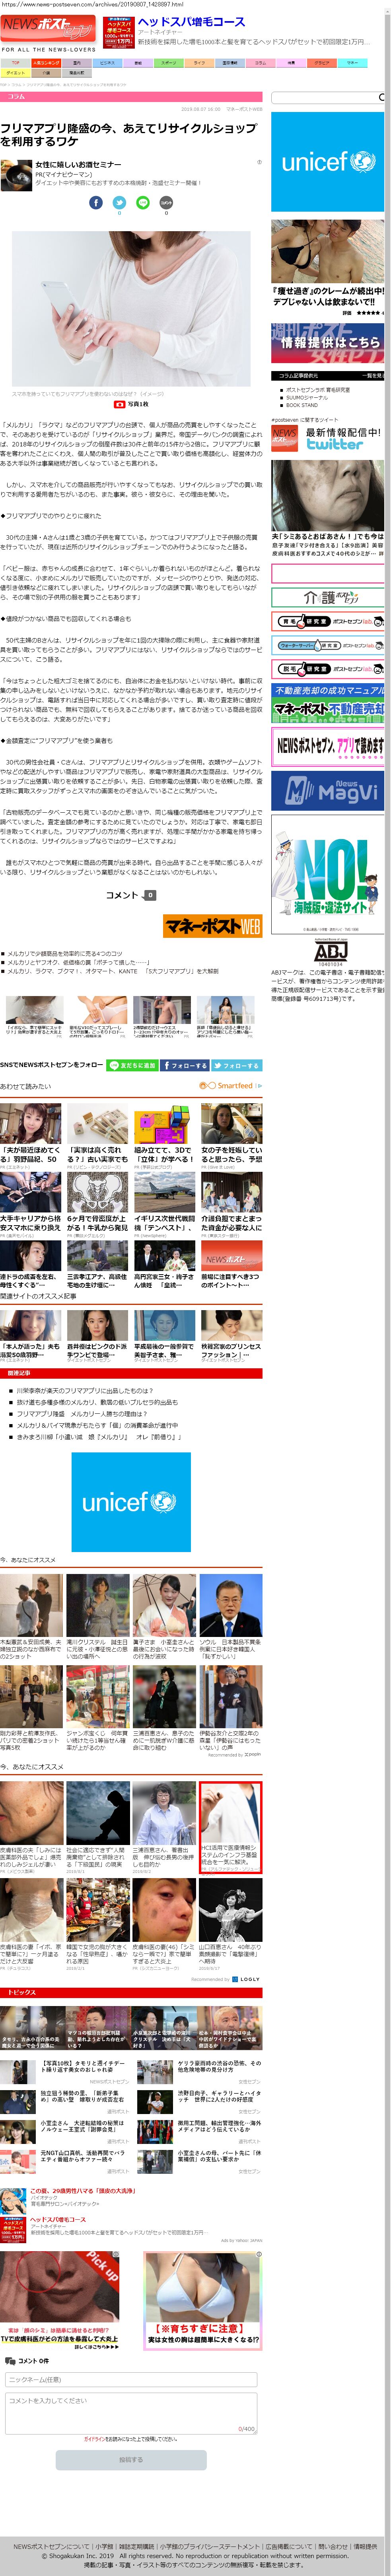Image resolution: width=391 pixels, height=2576 pixels.
Task: Click the 写真1枚 photo count button
Action: click(x=132, y=404)
